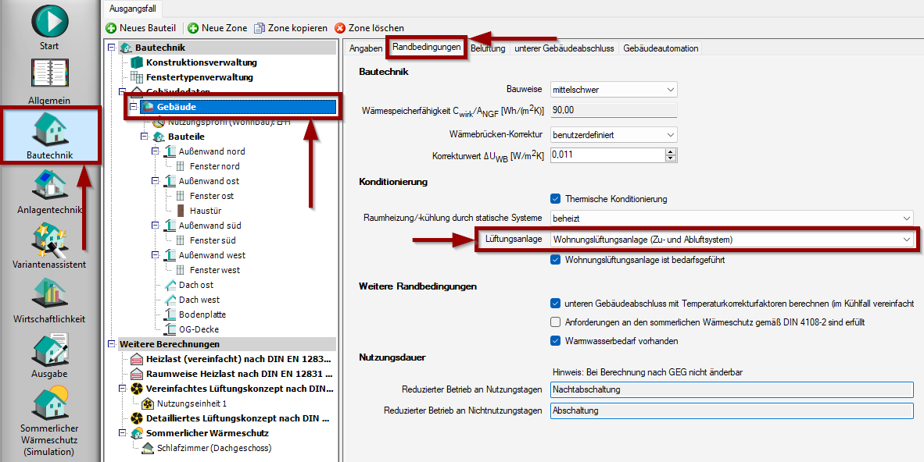The image size is (924, 462).
Task: Select the Anlagentechnik sidebar icon
Action: (50, 185)
